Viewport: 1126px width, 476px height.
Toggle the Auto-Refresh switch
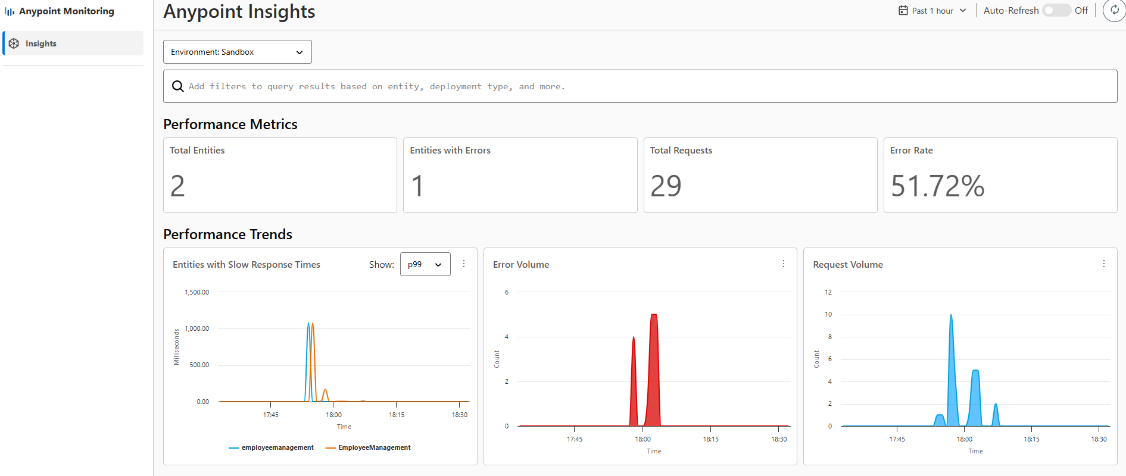[1056, 11]
